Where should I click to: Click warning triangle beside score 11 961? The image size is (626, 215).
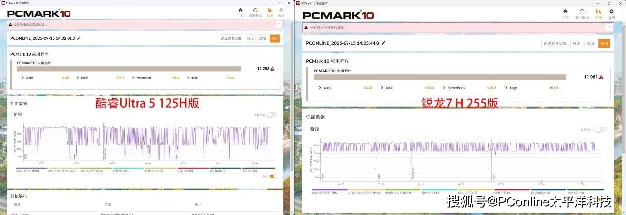click(x=601, y=77)
